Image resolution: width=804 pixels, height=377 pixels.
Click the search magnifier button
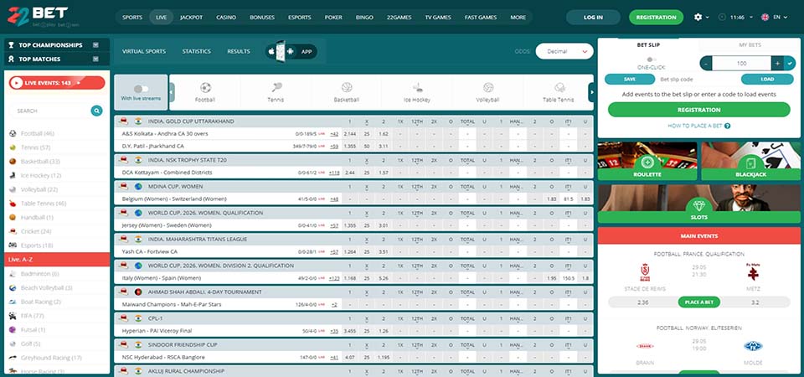tap(96, 111)
